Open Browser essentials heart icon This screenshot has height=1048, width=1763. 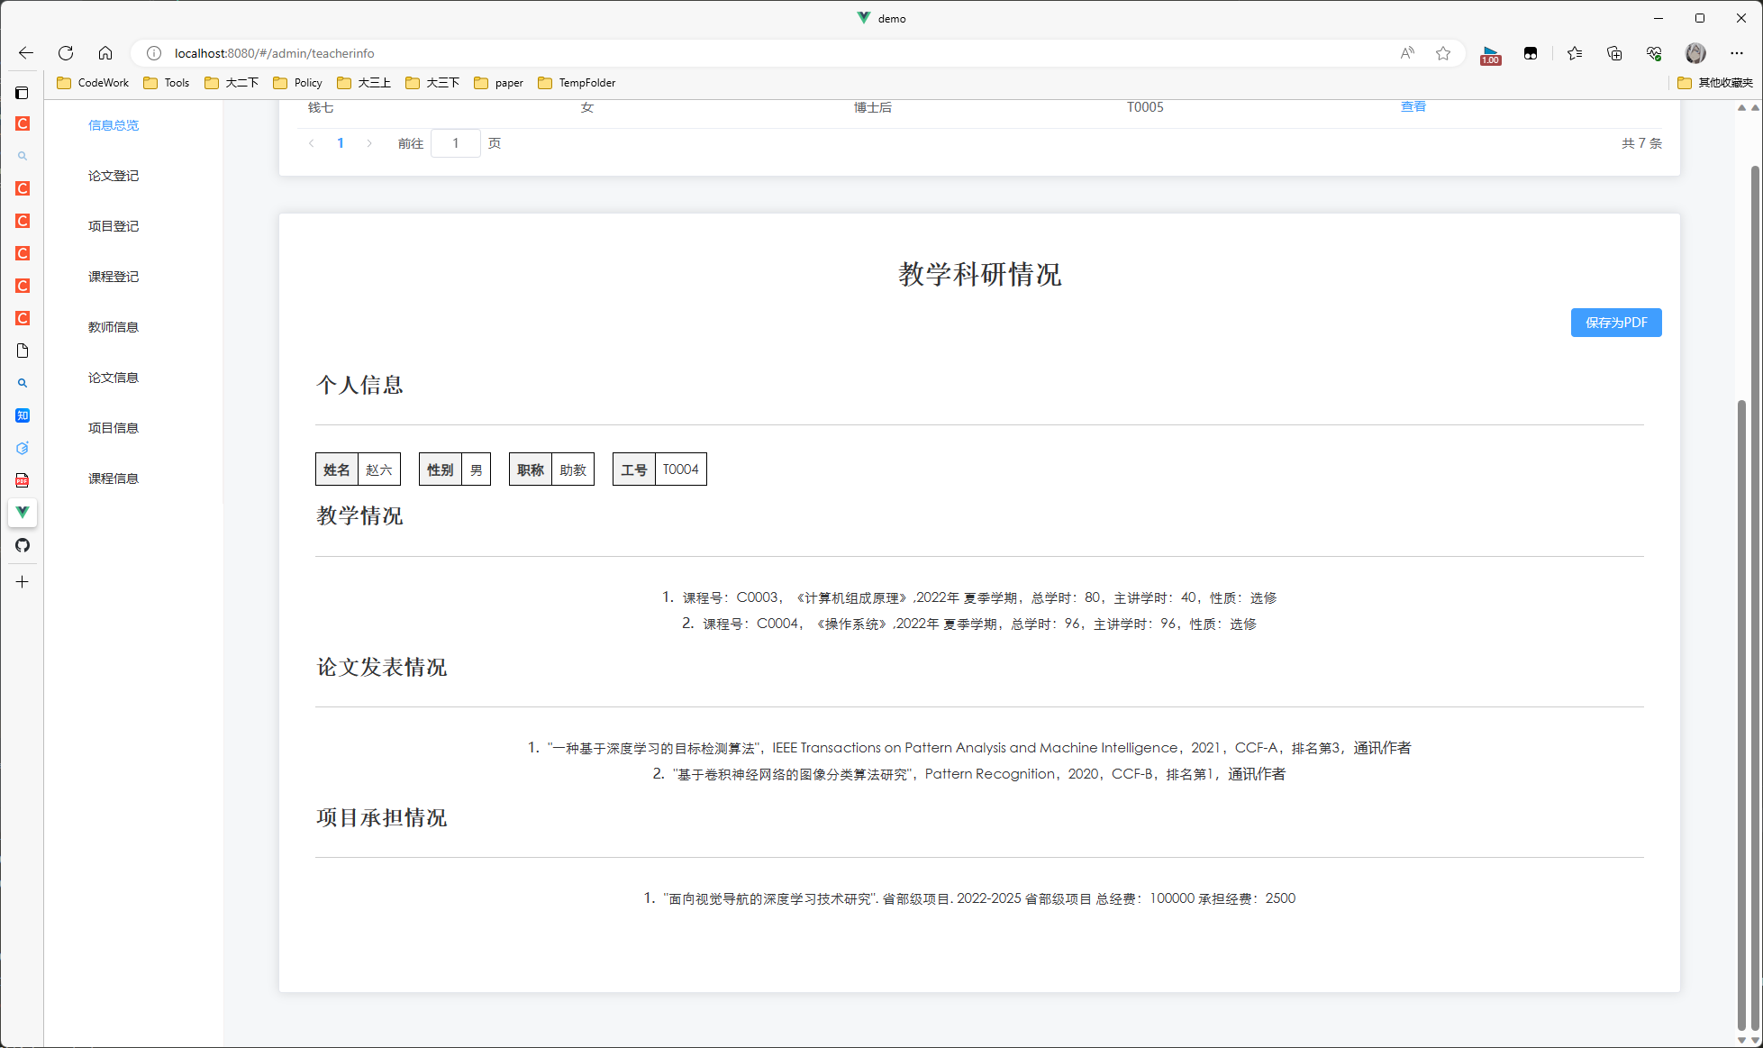1654,53
